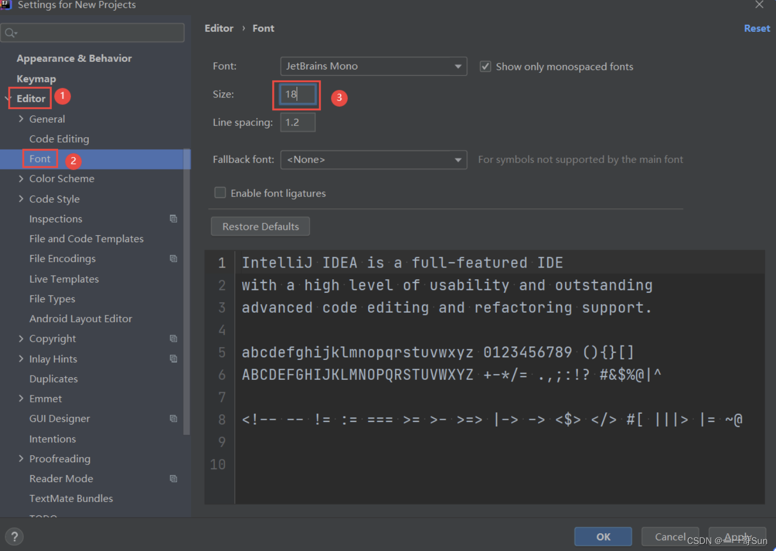Click the Editor breadcrumb

click(219, 29)
